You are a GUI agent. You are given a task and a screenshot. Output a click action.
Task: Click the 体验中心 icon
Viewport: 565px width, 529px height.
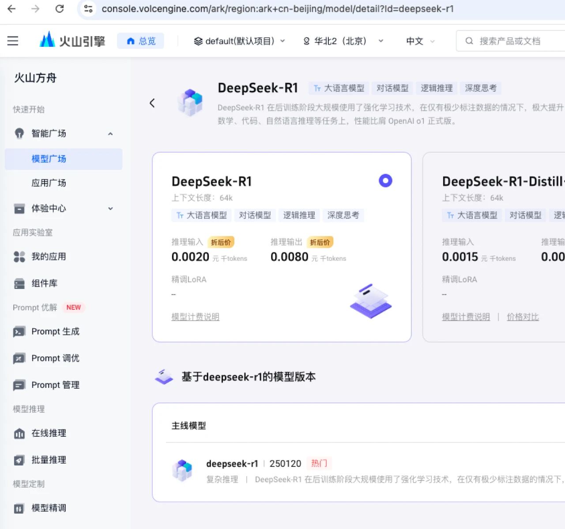19,209
